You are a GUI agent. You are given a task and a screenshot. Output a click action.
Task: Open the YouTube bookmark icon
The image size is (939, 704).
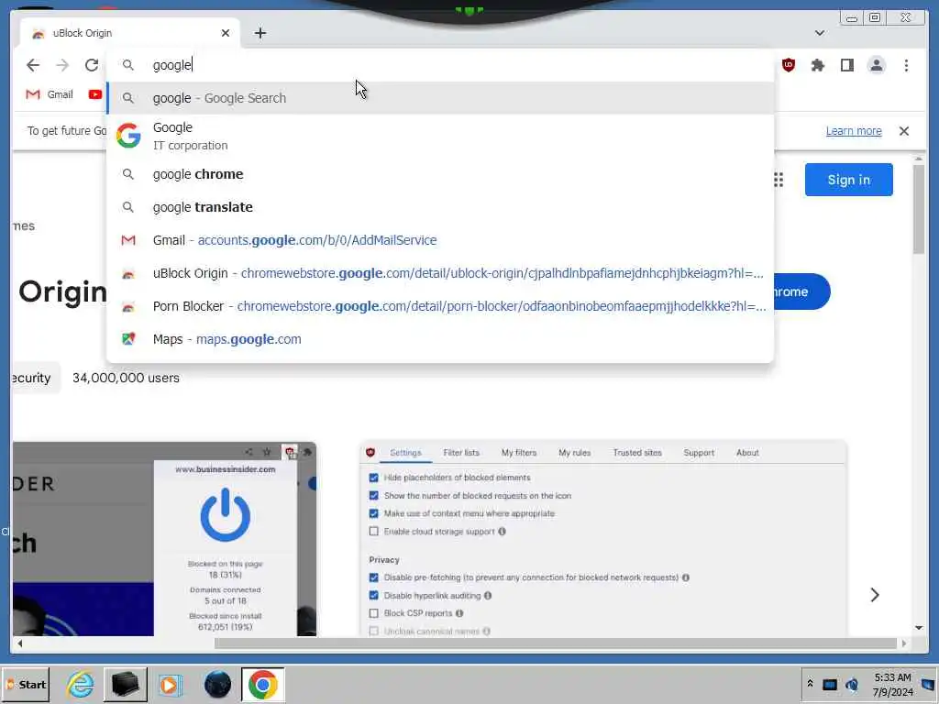94,94
